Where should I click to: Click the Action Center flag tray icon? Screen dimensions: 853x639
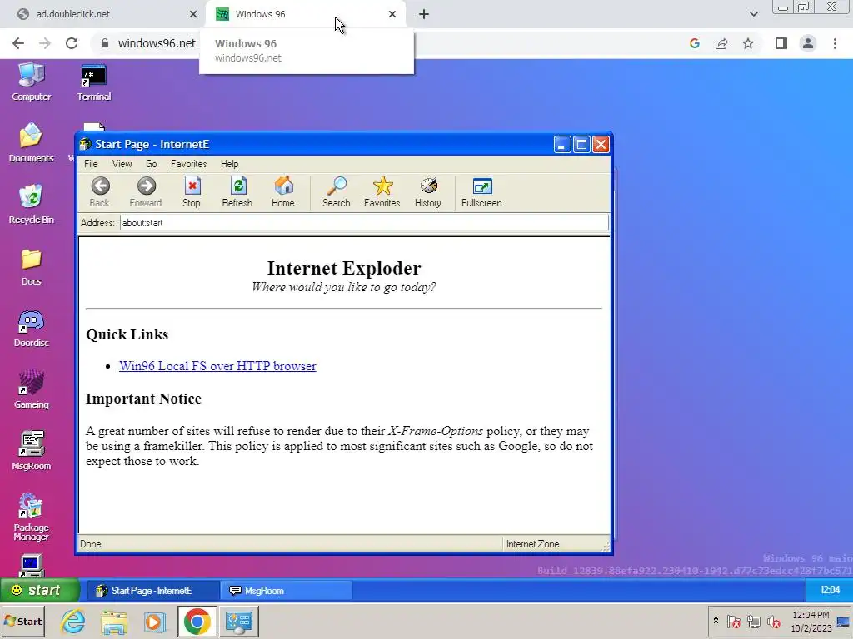pos(733,621)
